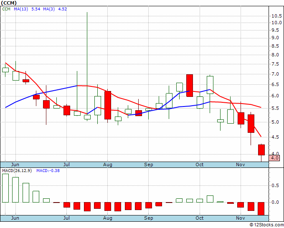The width and height of the screenshot is (284, 228).
Task: Select the MA(3) value 4.52
Action: pos(62,9)
